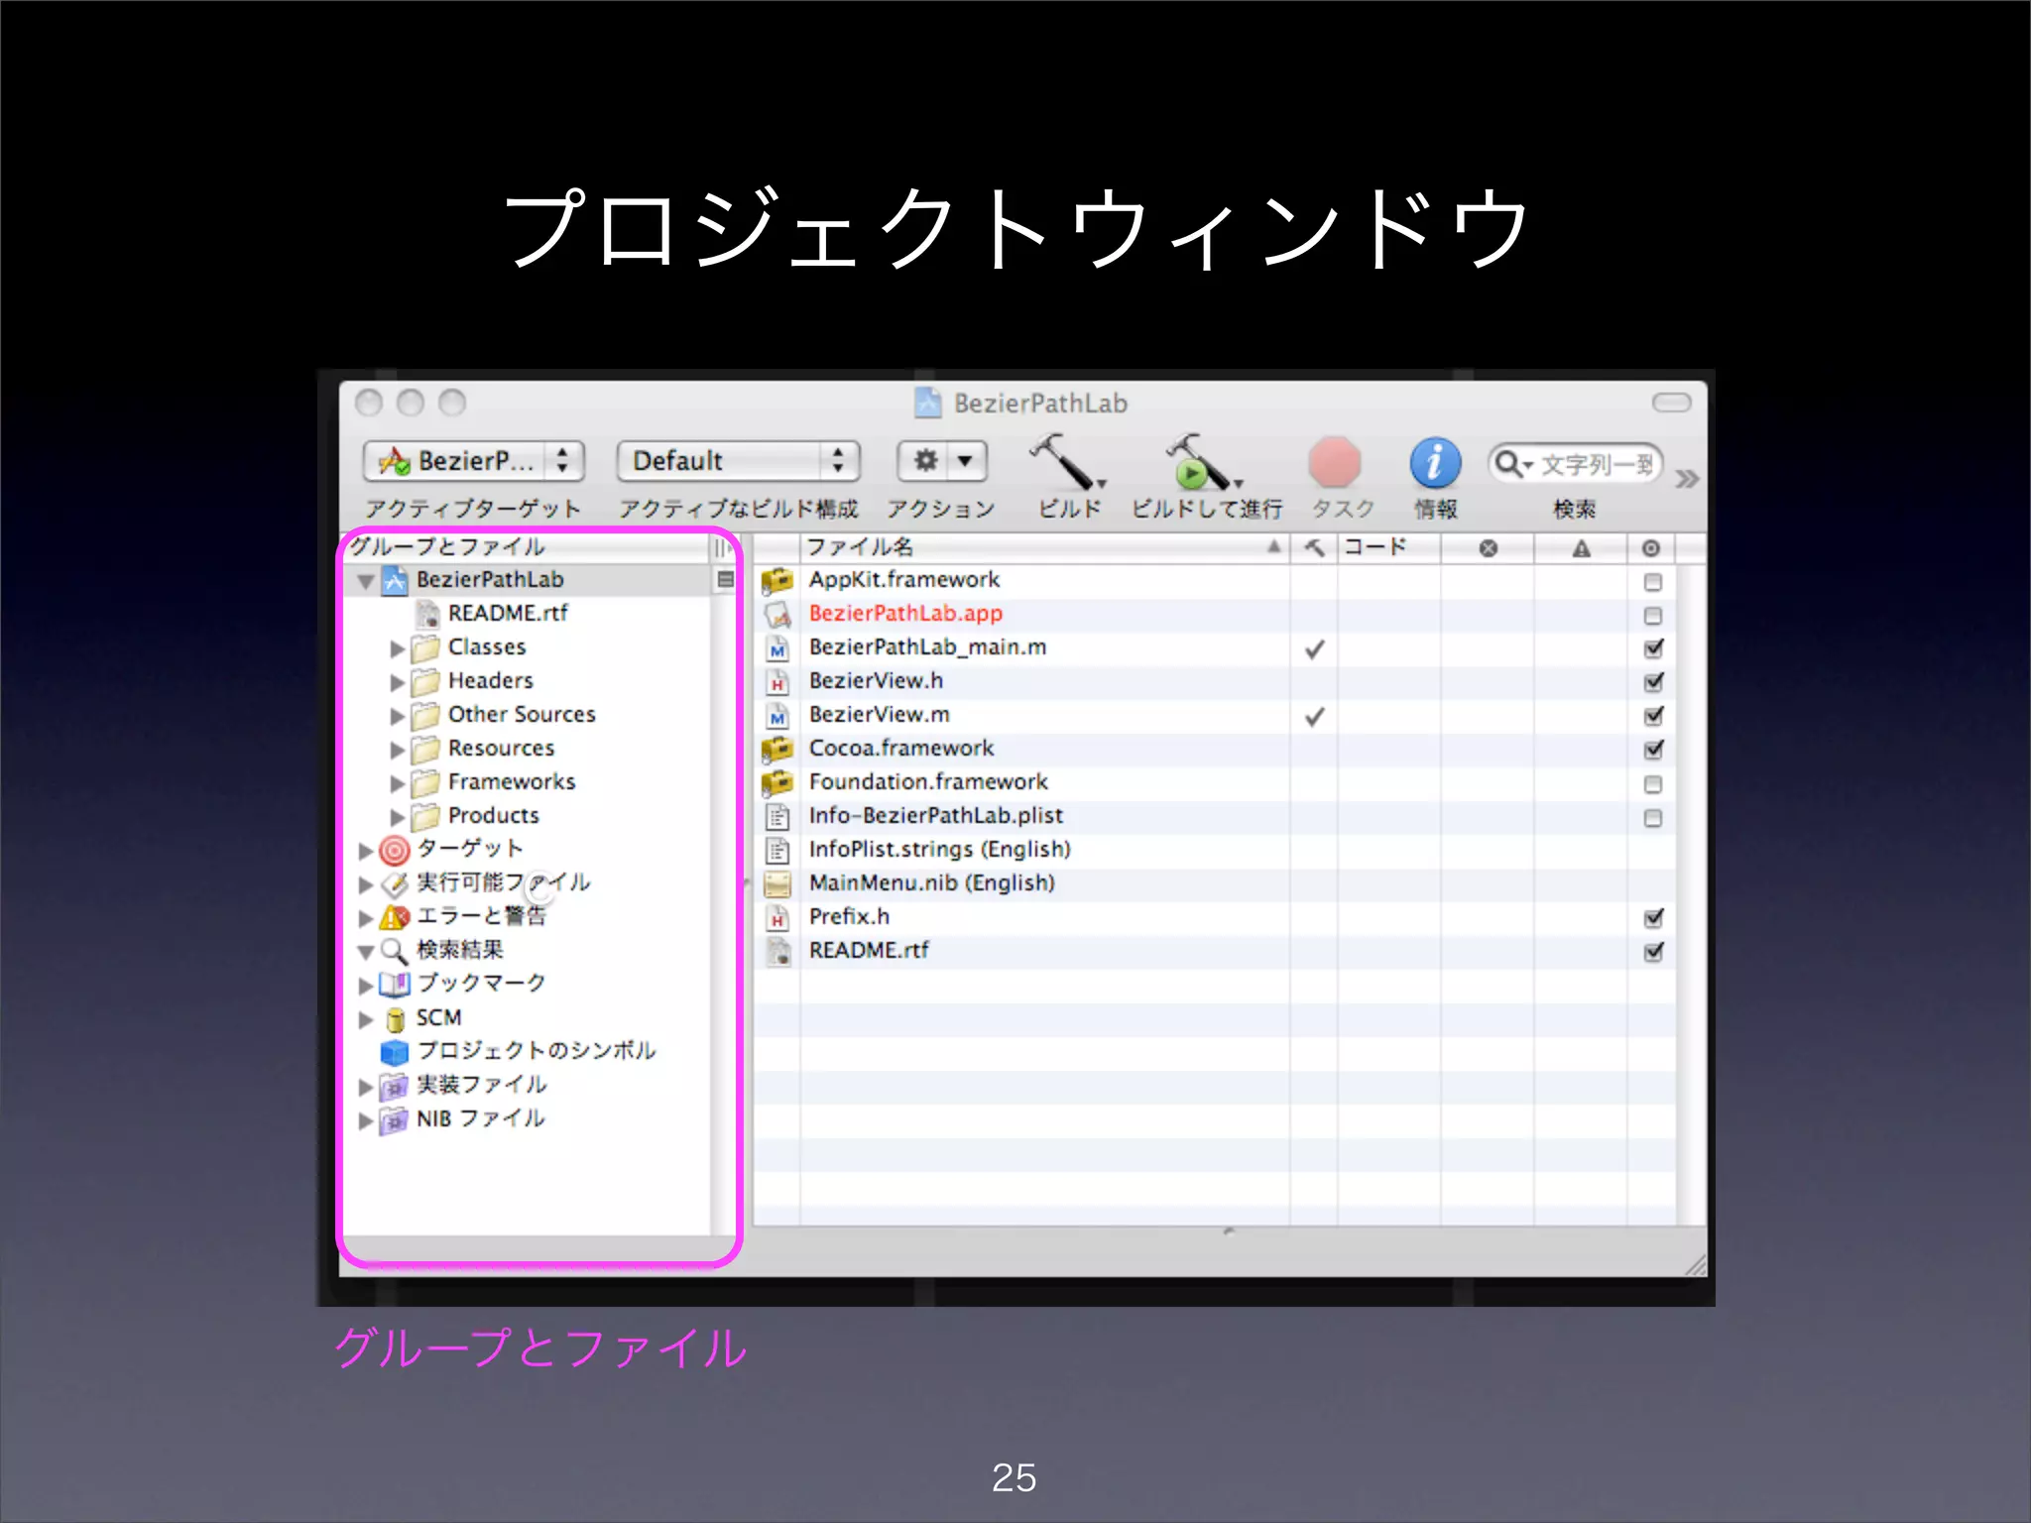
Task: Toggle target checkbox for Info-BezierPathLab.plist
Action: pos(1652,818)
